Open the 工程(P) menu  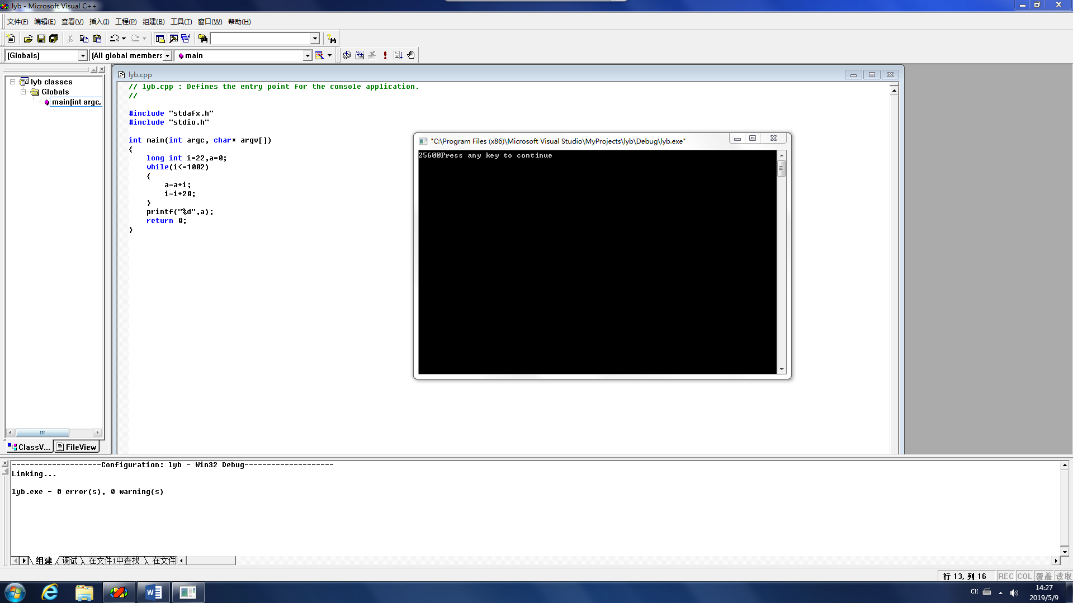tap(126, 22)
